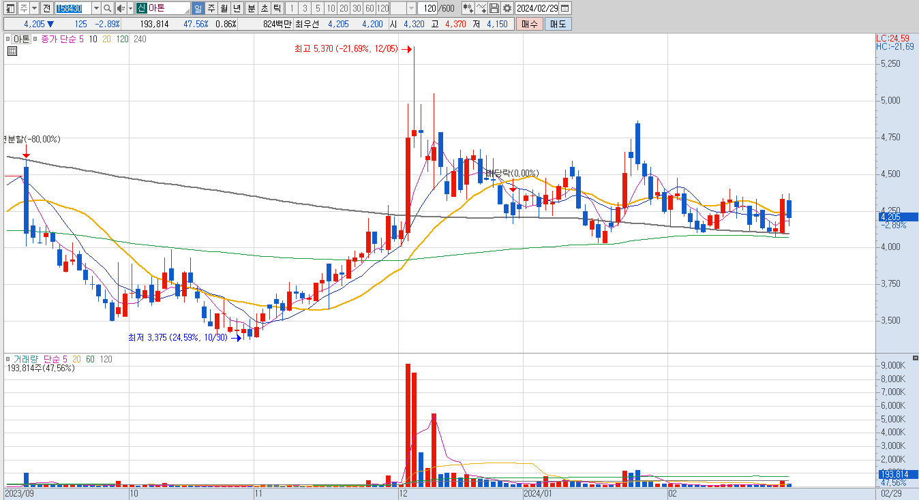Viewport: 919px width, 500px height.
Task: Edit the bar count field 120
Action: 427,8
